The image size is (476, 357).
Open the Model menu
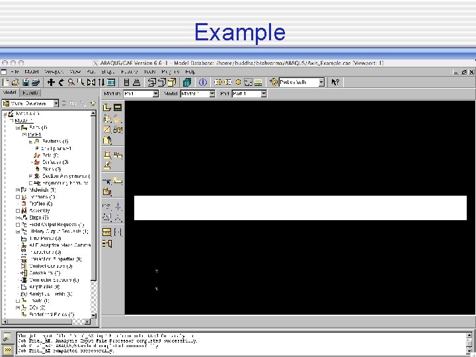pos(32,72)
